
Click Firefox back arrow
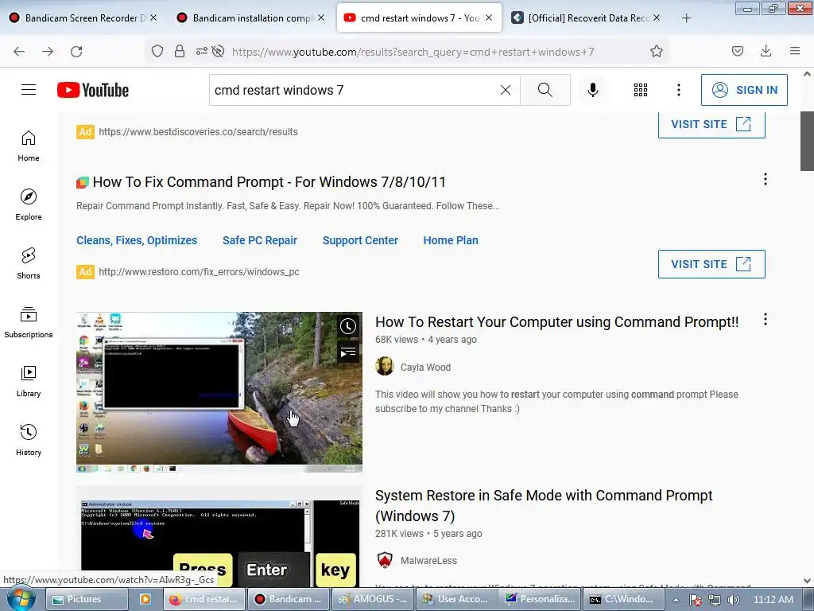19,52
